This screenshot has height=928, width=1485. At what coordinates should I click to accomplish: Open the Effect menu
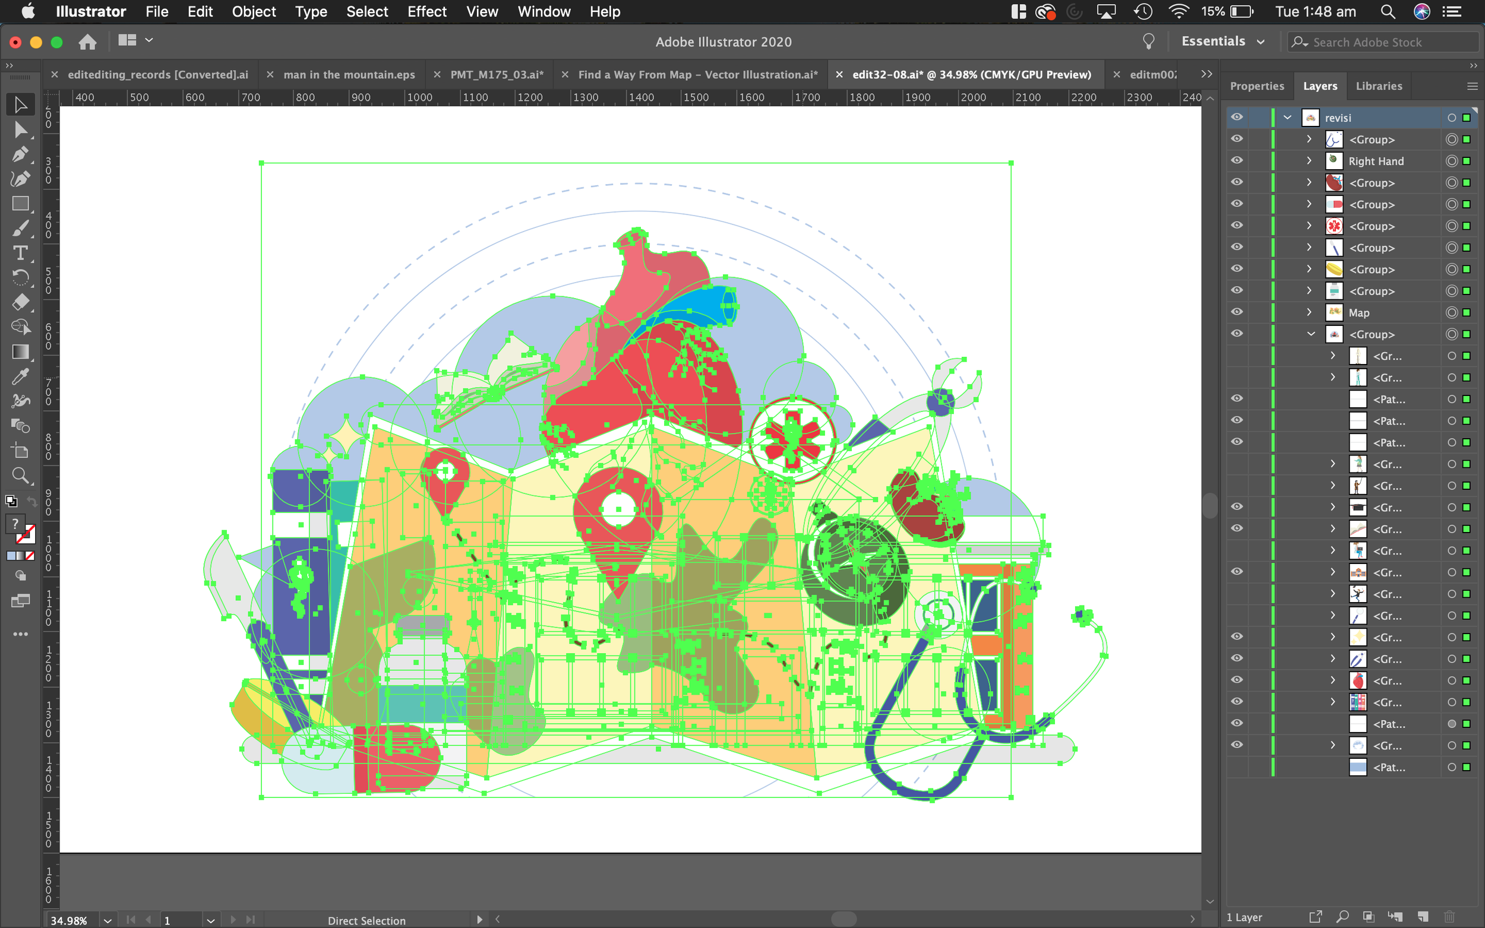click(426, 12)
